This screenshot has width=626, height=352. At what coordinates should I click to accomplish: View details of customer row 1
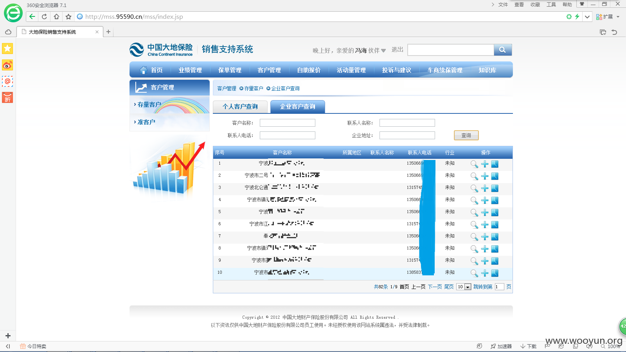point(474,164)
